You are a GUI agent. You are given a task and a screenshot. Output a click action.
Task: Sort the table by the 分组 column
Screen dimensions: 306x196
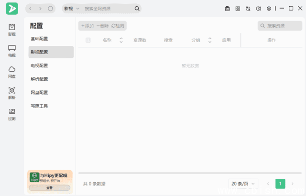click(x=209, y=40)
